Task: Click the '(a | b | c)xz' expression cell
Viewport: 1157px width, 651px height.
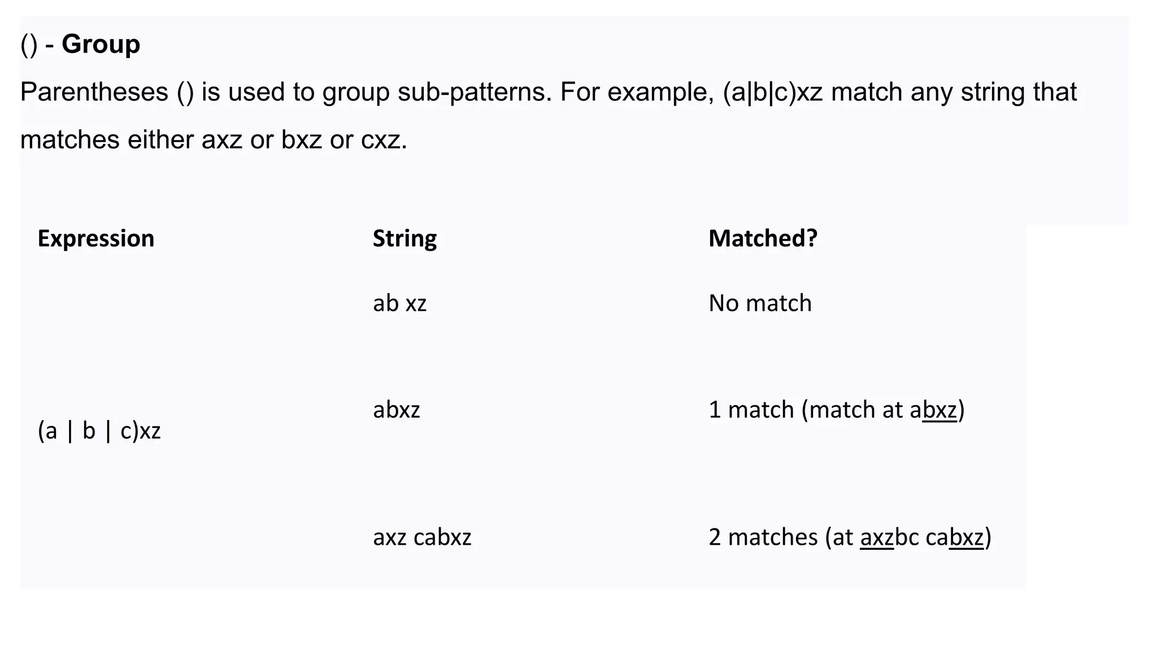Action: (x=99, y=431)
